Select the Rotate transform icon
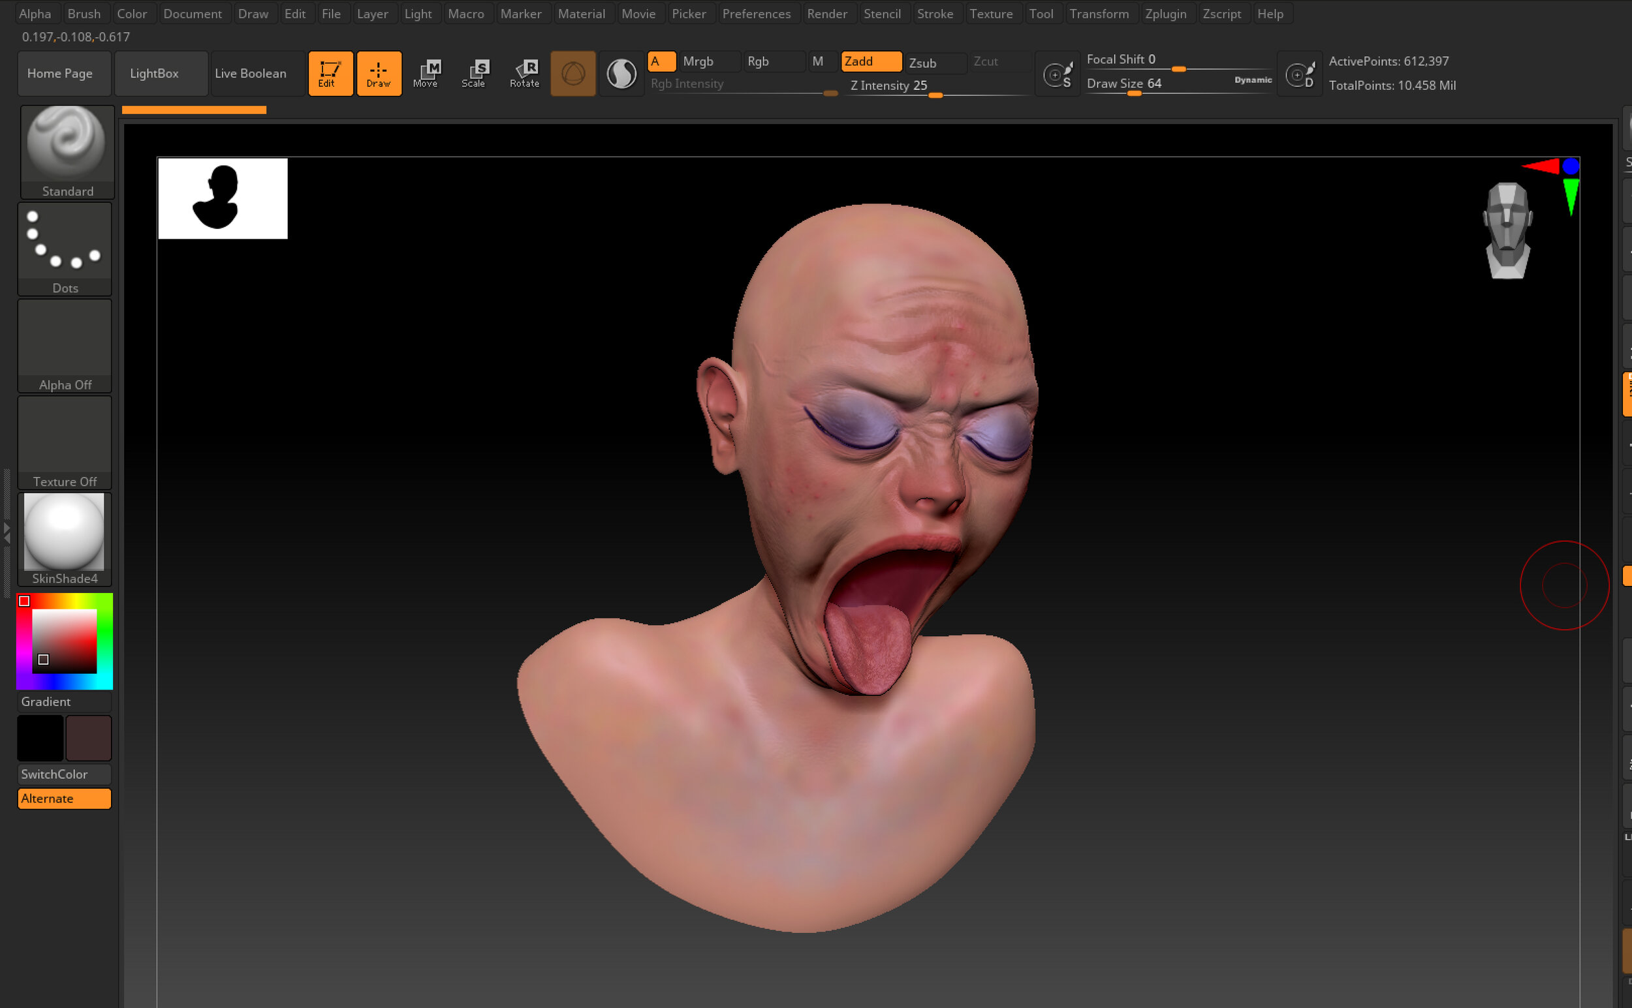 (524, 73)
